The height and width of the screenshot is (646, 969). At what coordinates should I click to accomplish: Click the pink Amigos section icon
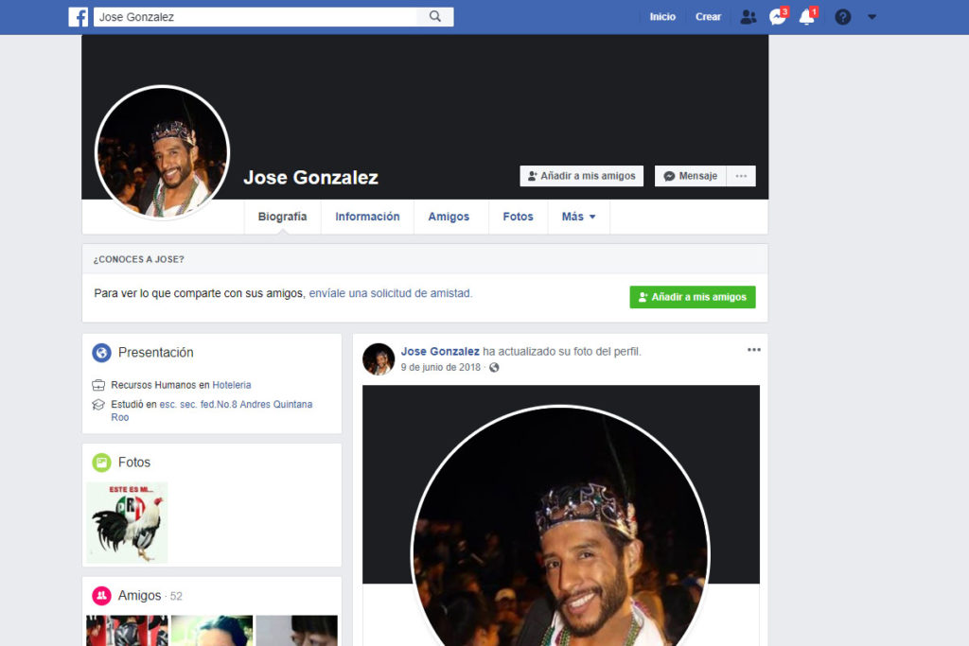coord(101,596)
